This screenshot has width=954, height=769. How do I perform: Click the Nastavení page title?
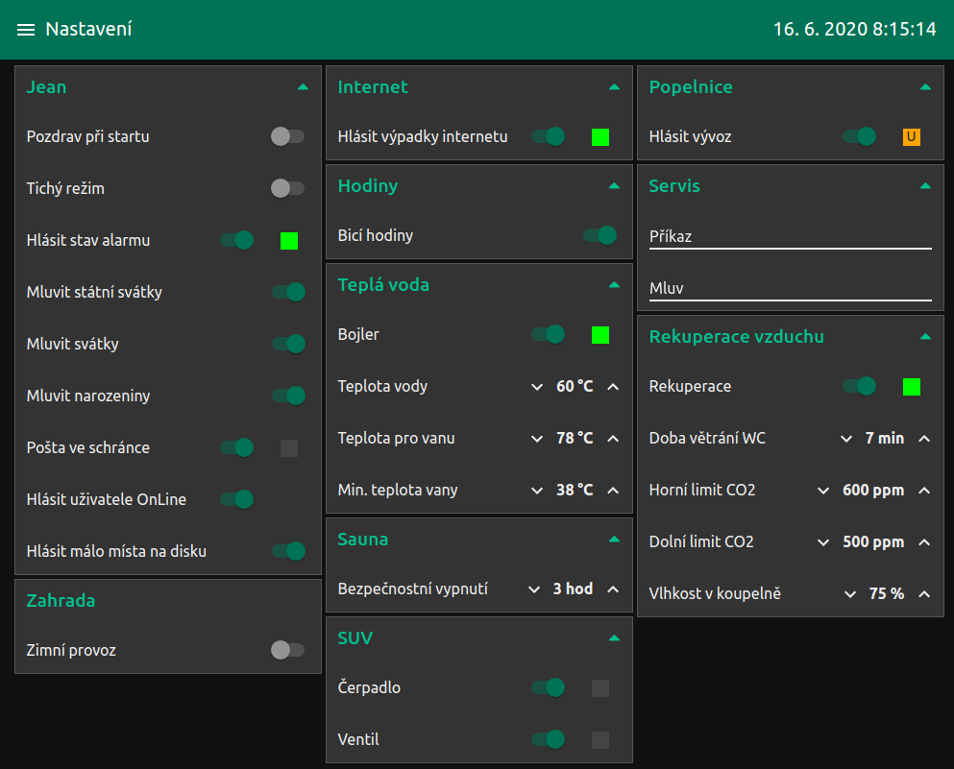click(88, 30)
